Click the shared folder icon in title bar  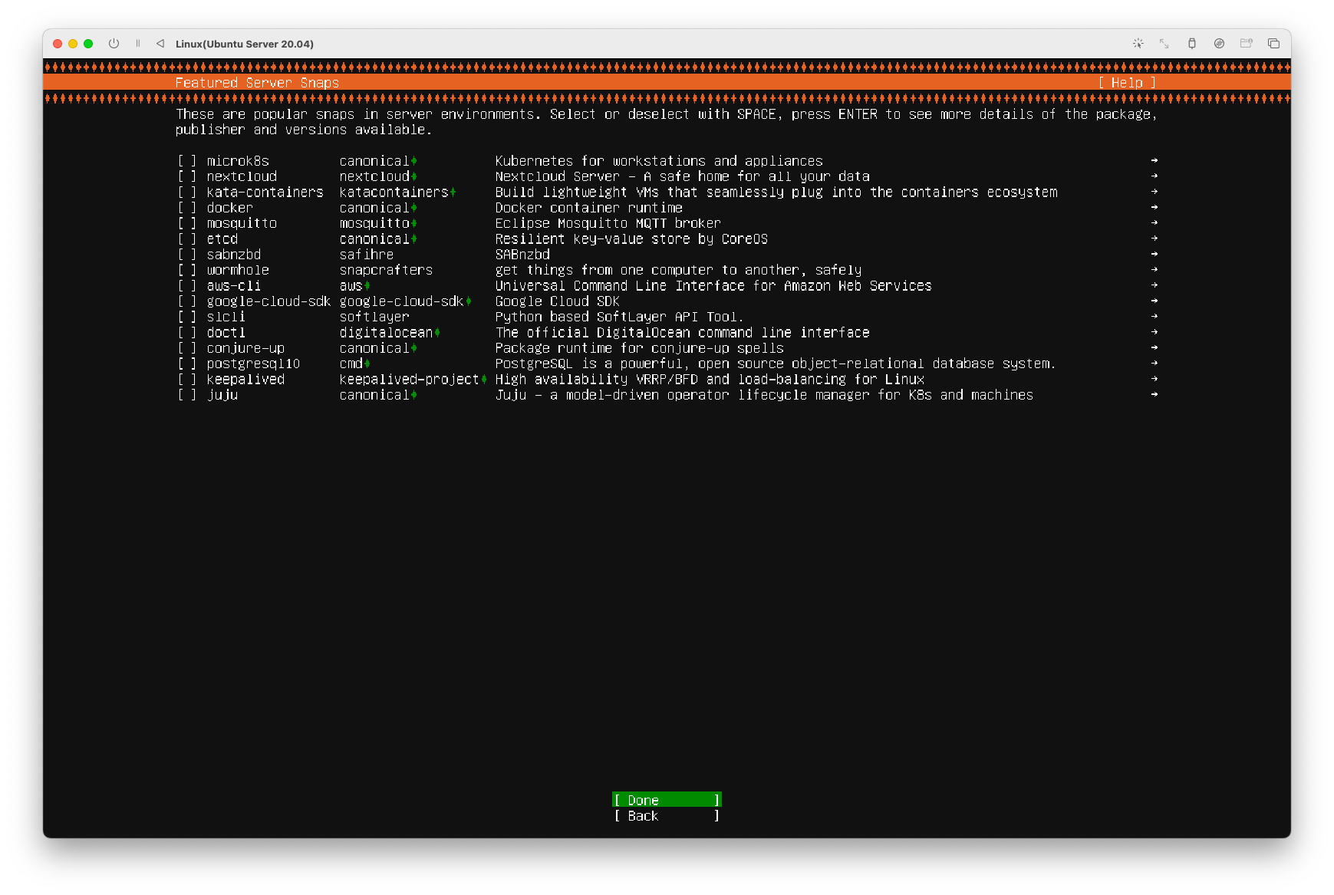click(x=1247, y=44)
